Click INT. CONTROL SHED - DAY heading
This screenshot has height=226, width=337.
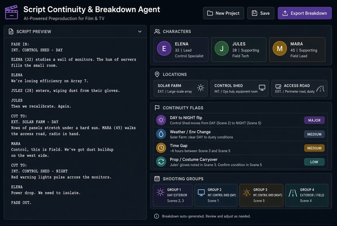pyautogui.click(x=37, y=50)
